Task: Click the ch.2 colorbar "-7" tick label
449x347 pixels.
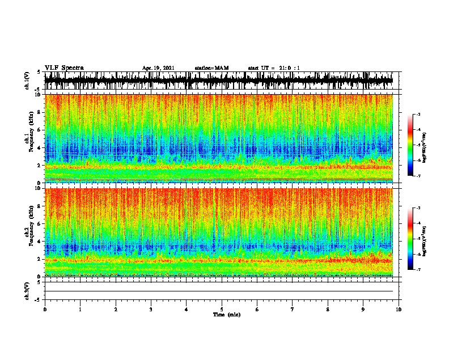Action: 418,270
